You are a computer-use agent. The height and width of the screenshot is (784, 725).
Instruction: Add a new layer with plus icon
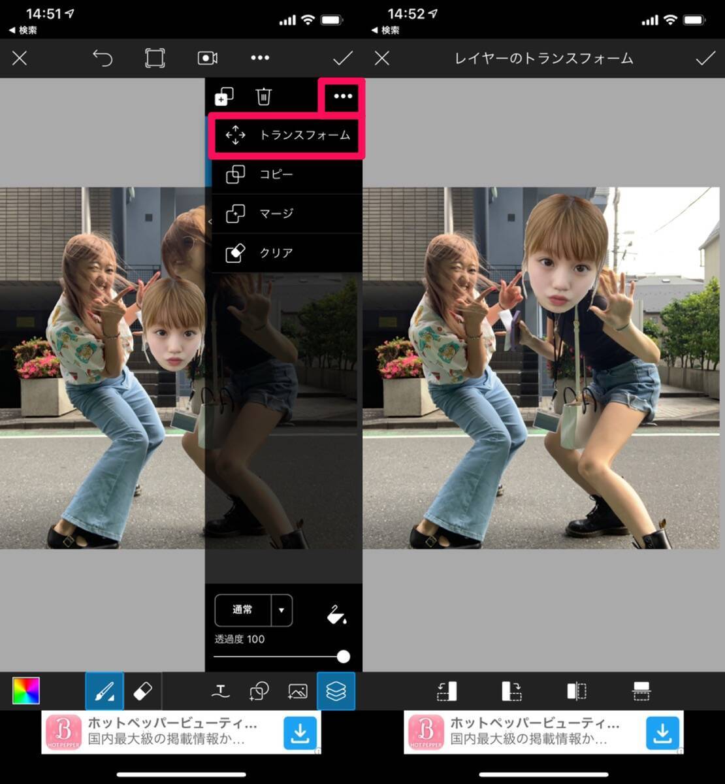pos(224,97)
